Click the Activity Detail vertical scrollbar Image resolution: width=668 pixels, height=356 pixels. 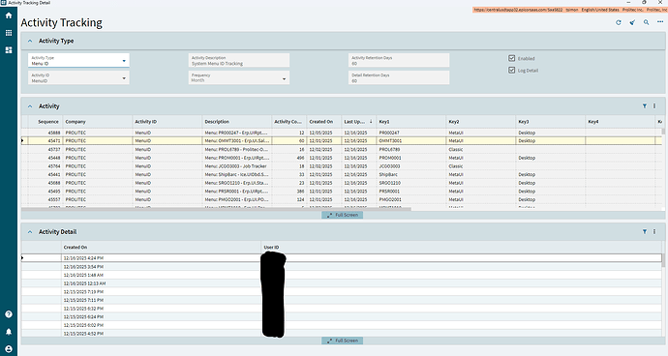pos(663,260)
